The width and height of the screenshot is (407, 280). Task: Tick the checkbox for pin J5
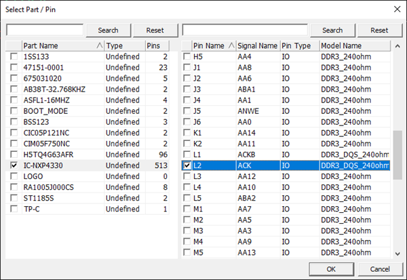(x=188, y=111)
